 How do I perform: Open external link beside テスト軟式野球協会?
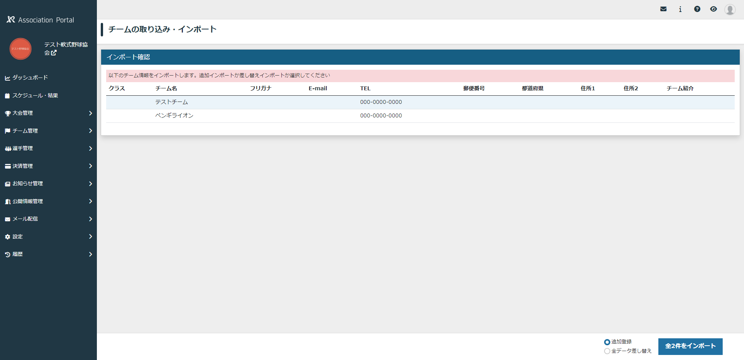tap(54, 53)
